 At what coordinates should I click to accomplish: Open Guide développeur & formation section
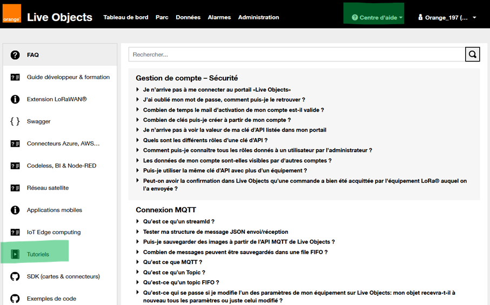point(68,77)
